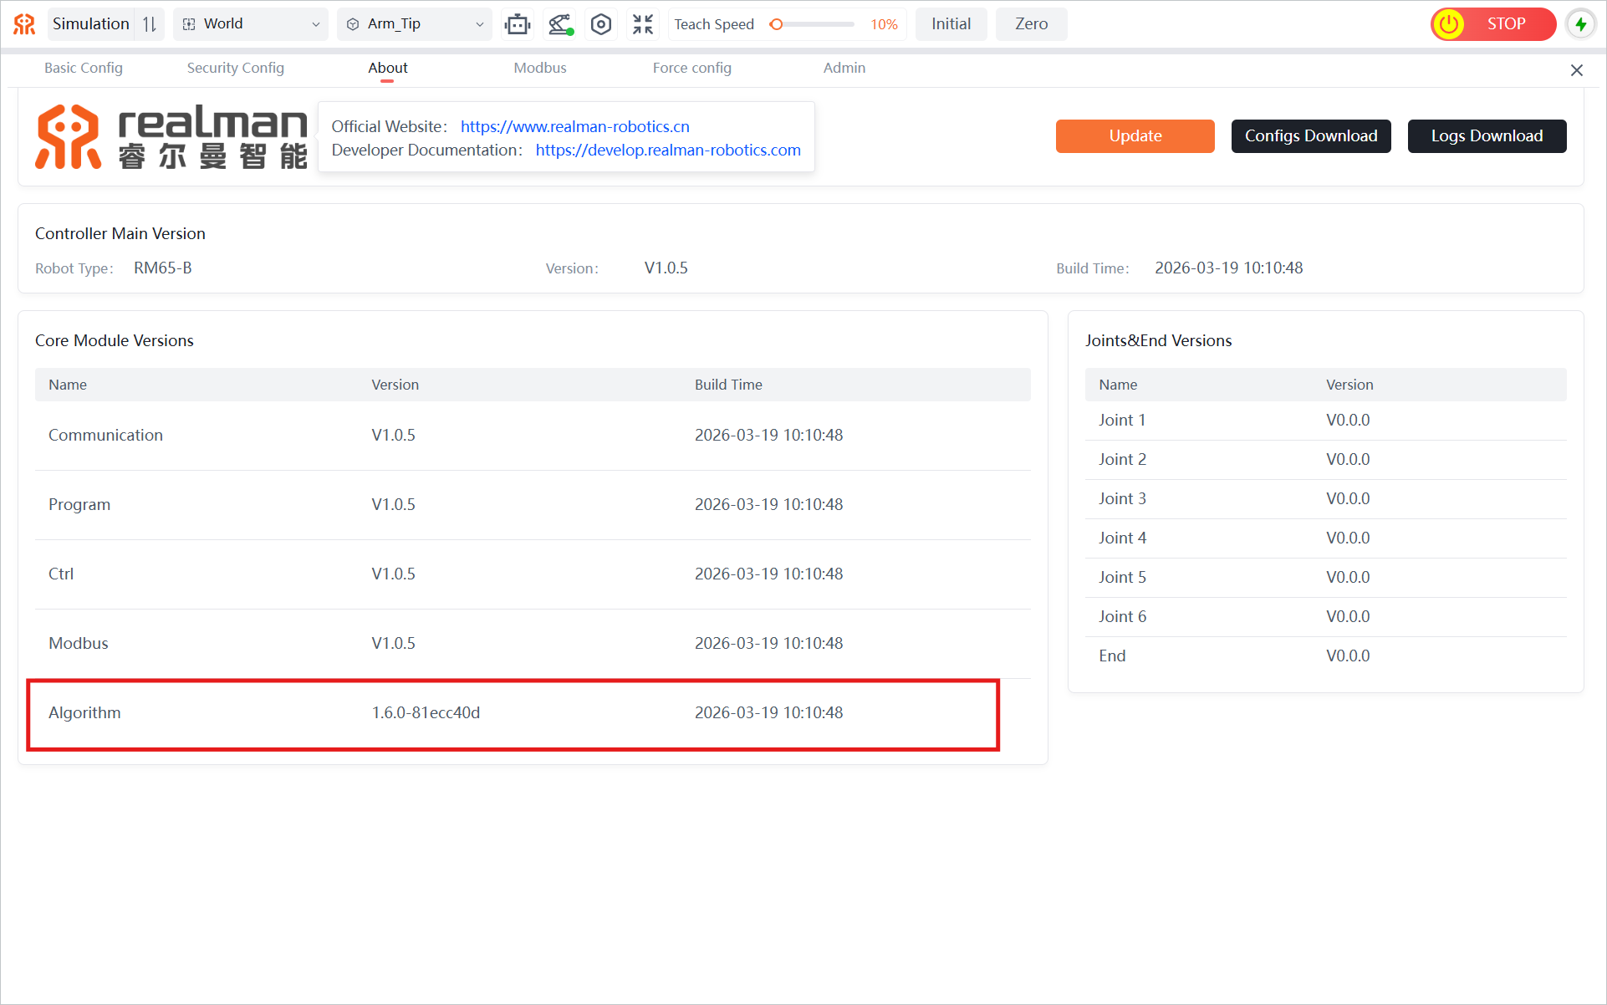Click the Realman logo at top-left
1607x1005 pixels.
(24, 24)
